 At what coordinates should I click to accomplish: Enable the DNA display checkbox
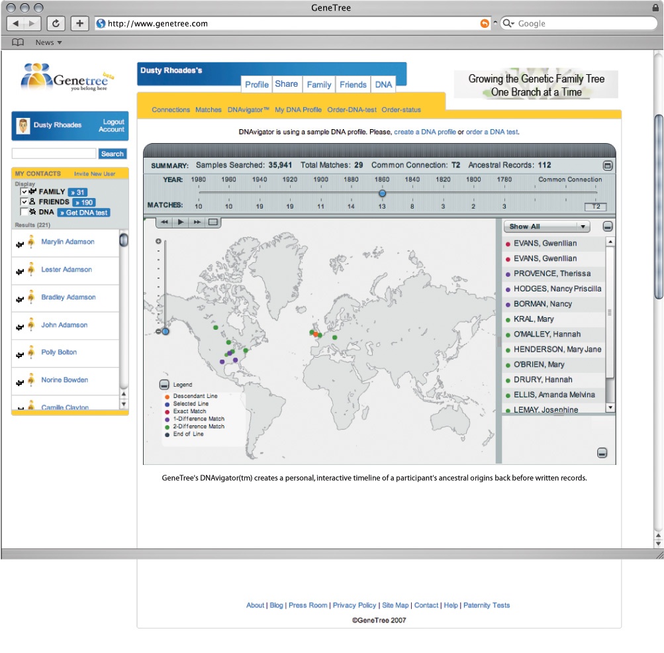pos(24,213)
